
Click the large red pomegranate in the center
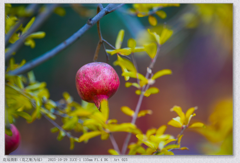tap(97, 80)
